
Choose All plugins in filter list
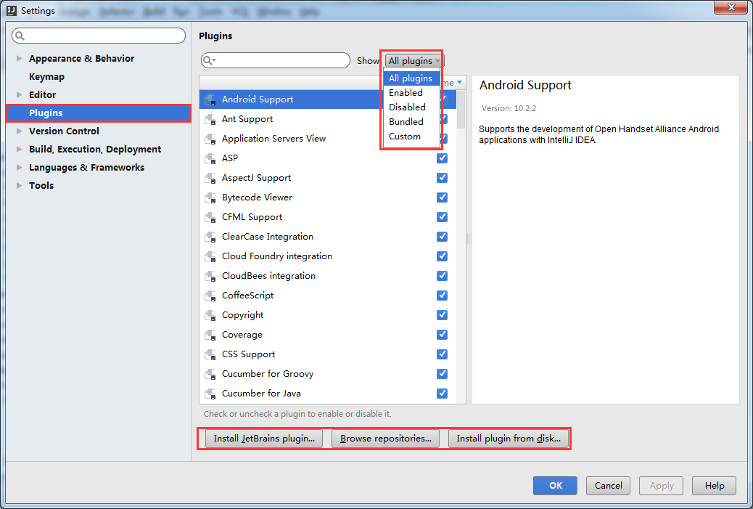point(411,78)
